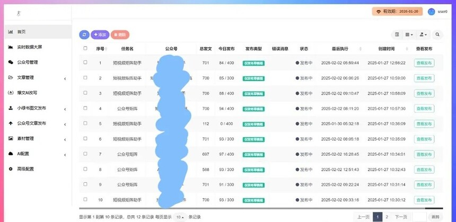Screen dimensions: 456x222
Task: Select the checkbox for row 5
Action: click(x=85, y=123)
